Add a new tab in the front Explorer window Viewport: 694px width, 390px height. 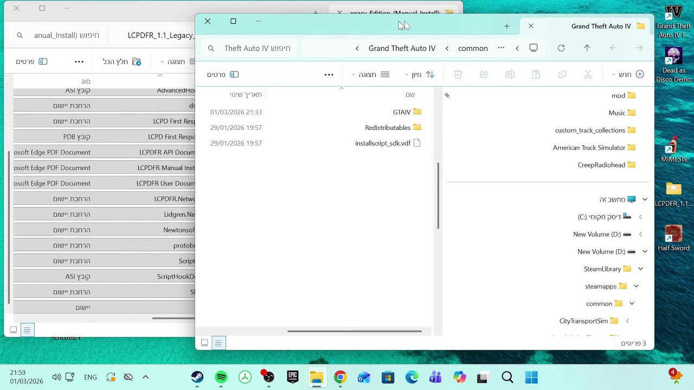(x=506, y=26)
